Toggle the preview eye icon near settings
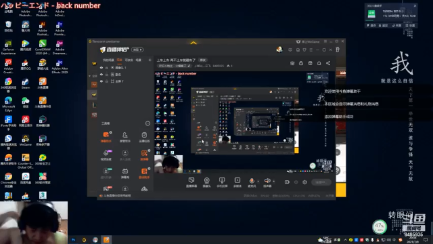The width and height of the screenshot is (433, 244). click(296, 182)
